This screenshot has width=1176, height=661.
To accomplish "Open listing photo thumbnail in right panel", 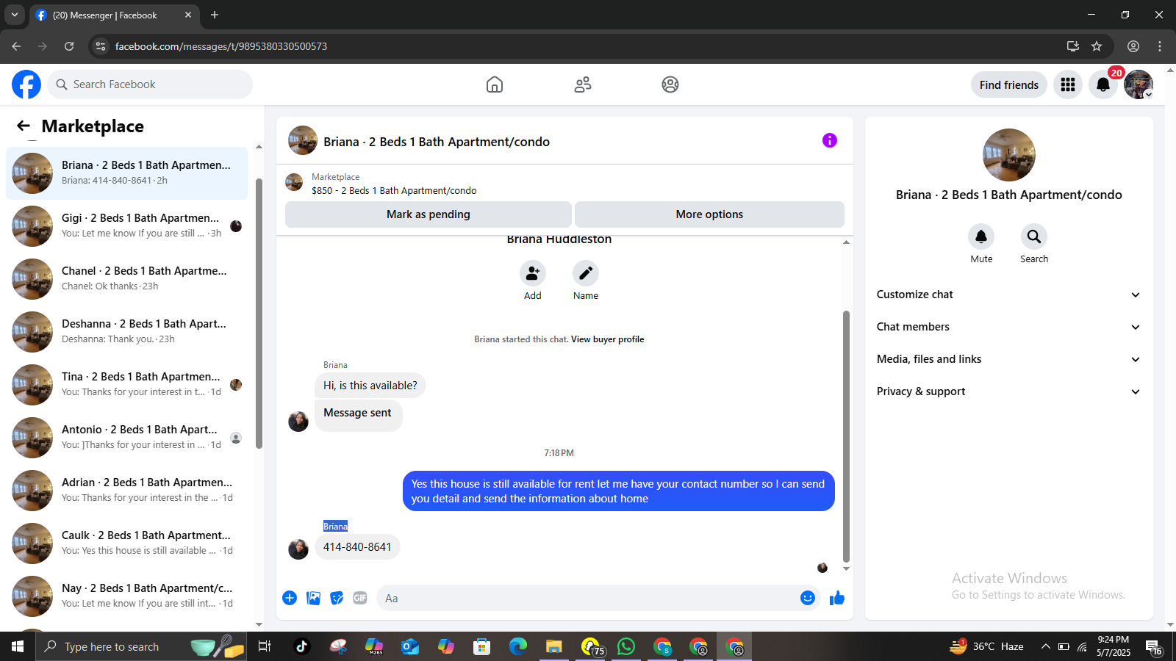I will (x=1009, y=155).
